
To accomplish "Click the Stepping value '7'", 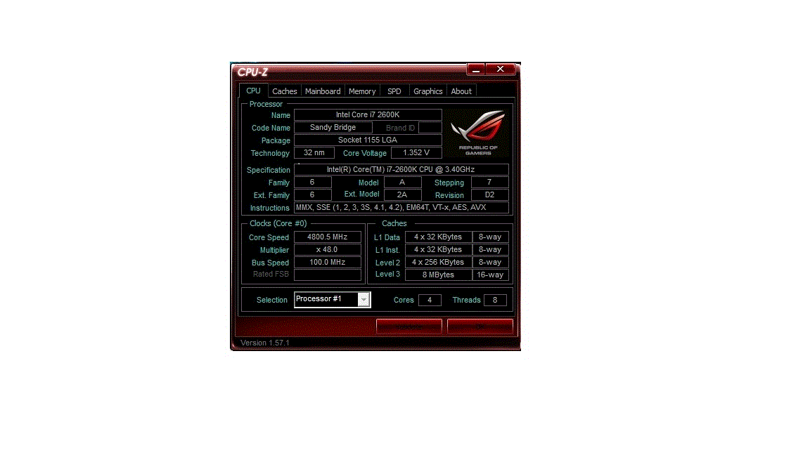I will (490, 182).
